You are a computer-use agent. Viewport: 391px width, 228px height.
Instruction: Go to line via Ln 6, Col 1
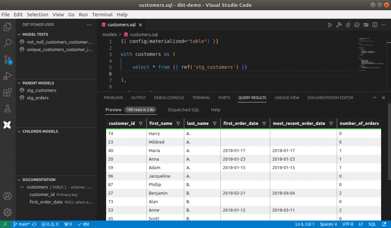coord(305,224)
